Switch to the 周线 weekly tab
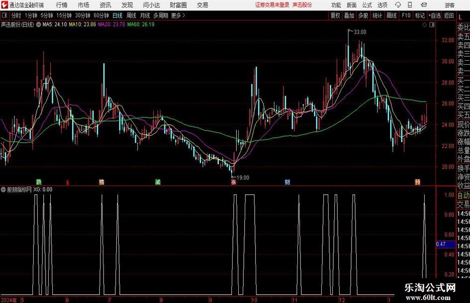Screen dimensions: 470x303 click(x=131, y=15)
